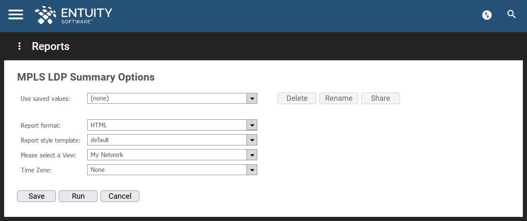The width and height of the screenshot is (527, 221).
Task: Open the data transfer arrows icon
Action: tap(487, 15)
